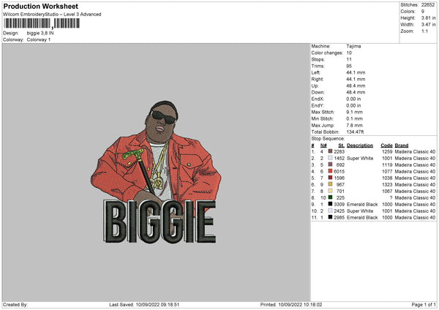The height and width of the screenshot is (310, 439).
Task: Click the green swatch beside stitch count 225
Action: (330, 197)
